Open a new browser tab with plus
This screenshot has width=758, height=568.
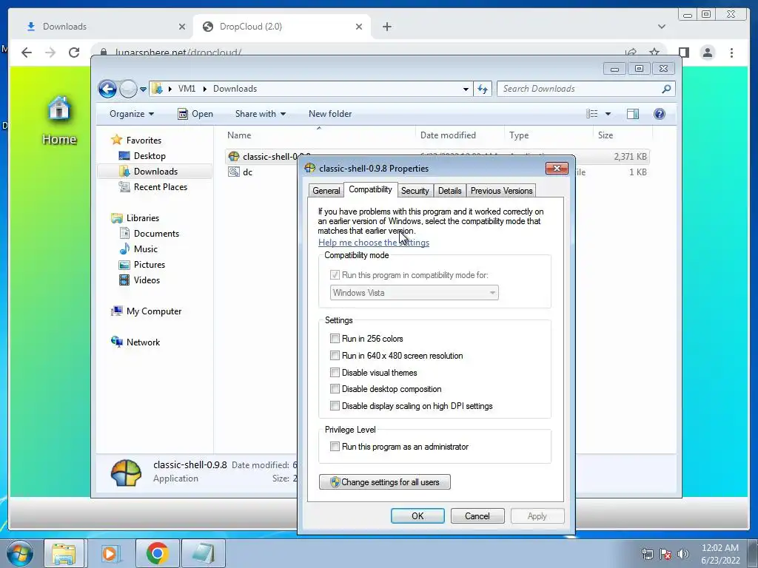[386, 27]
